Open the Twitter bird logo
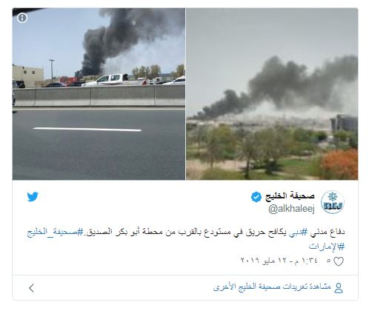Image resolution: width=369 pixels, height=311 pixels. point(33,197)
